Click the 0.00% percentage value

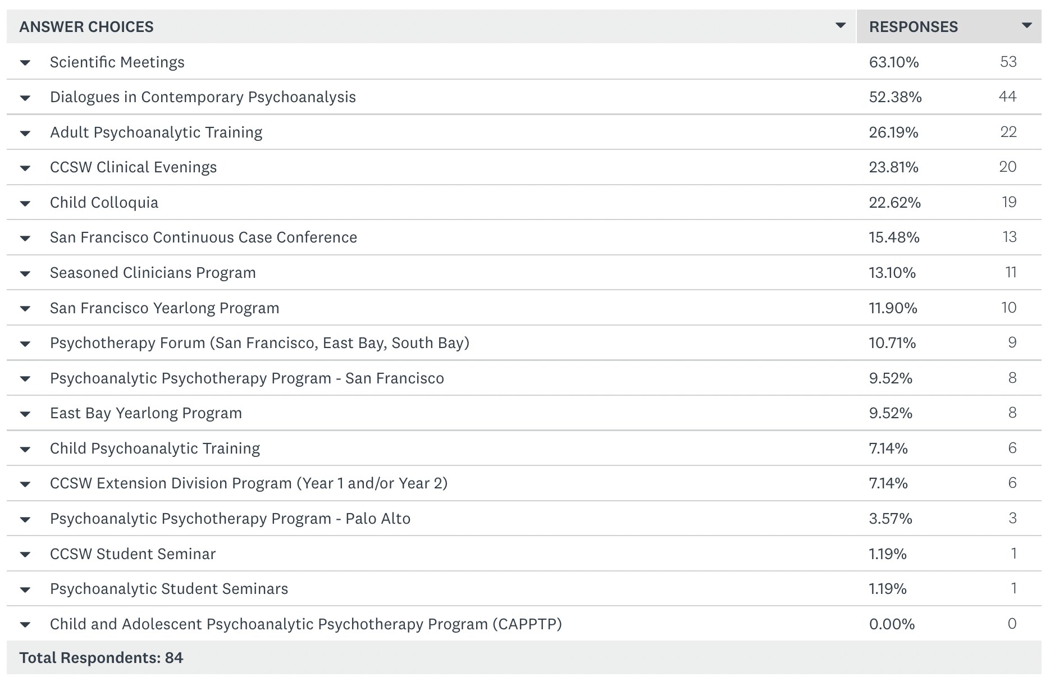(892, 624)
